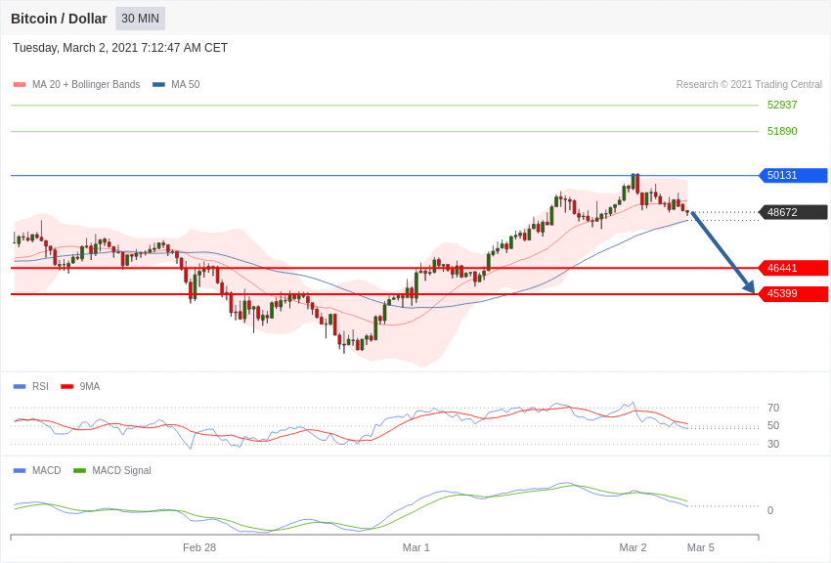Click the RSI 30 axis value

(773, 444)
